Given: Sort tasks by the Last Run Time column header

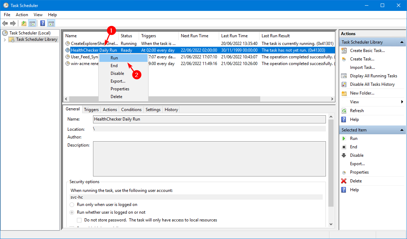Looking at the screenshot, I should [239, 36].
